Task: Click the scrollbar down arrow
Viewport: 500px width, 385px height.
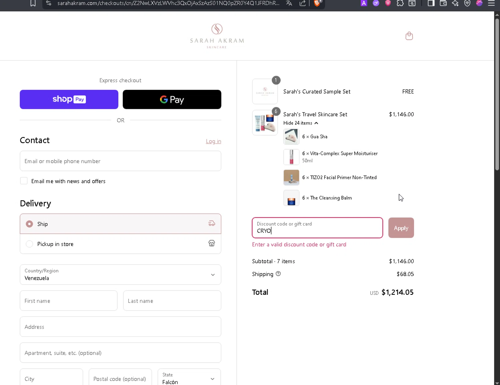Action: (x=497, y=382)
